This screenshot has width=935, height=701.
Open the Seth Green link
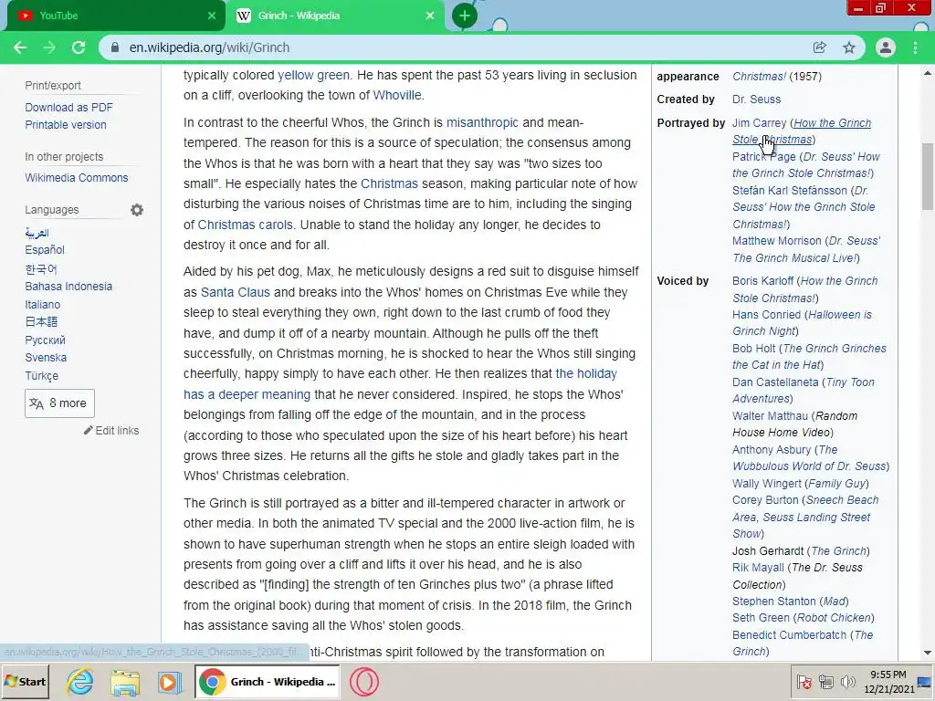(761, 618)
